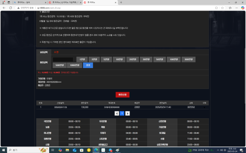Click the red withdrawal request button

coord(123,95)
